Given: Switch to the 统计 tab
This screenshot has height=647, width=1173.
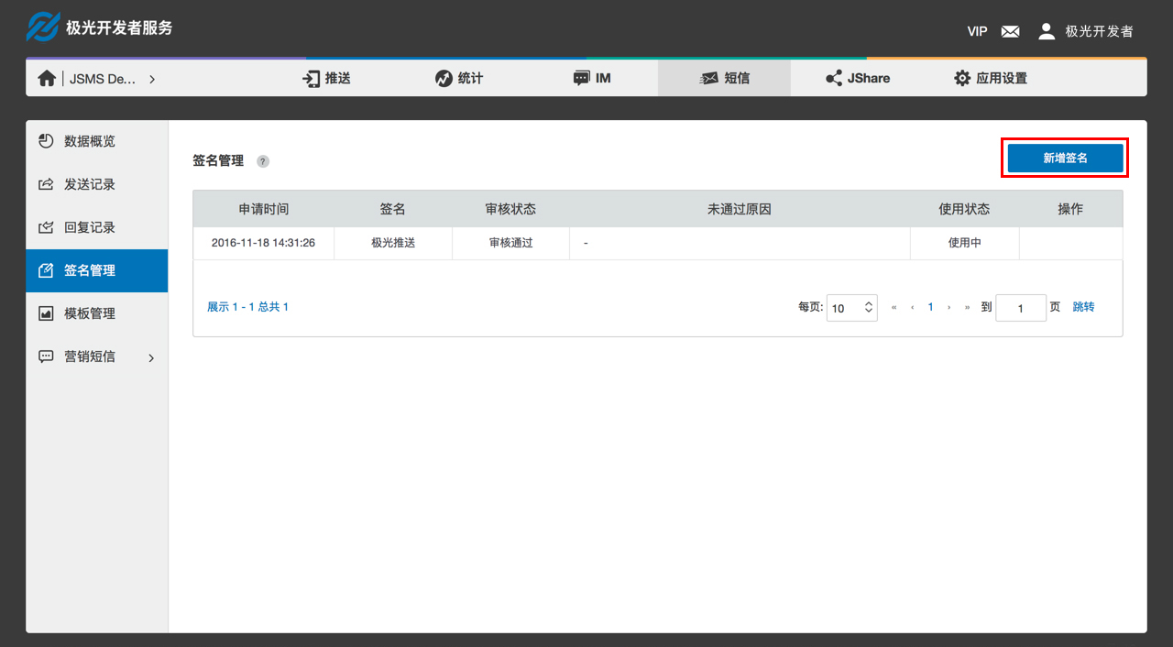Looking at the screenshot, I should 459,79.
